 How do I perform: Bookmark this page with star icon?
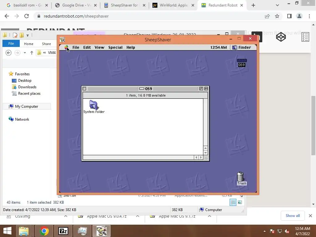[277, 16]
